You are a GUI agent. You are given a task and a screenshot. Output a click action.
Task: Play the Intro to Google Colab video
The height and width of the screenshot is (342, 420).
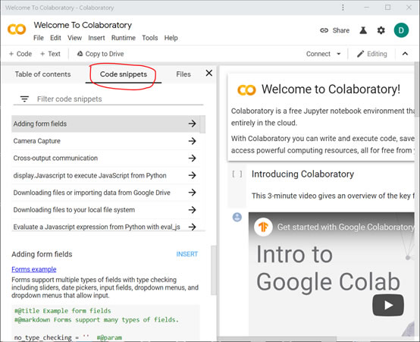click(388, 305)
